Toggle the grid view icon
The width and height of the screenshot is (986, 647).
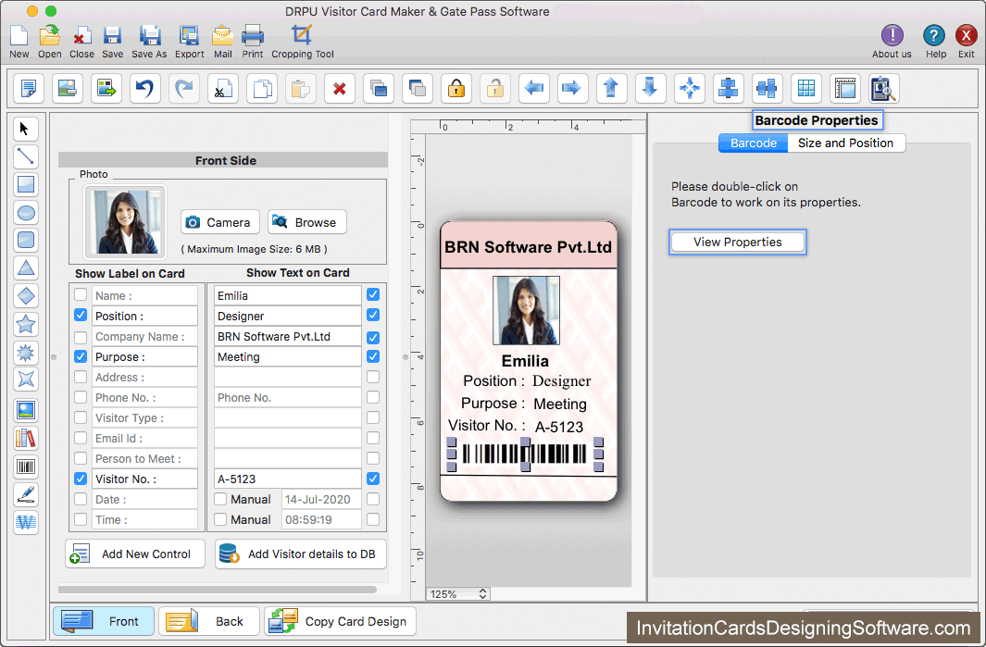[x=806, y=89]
